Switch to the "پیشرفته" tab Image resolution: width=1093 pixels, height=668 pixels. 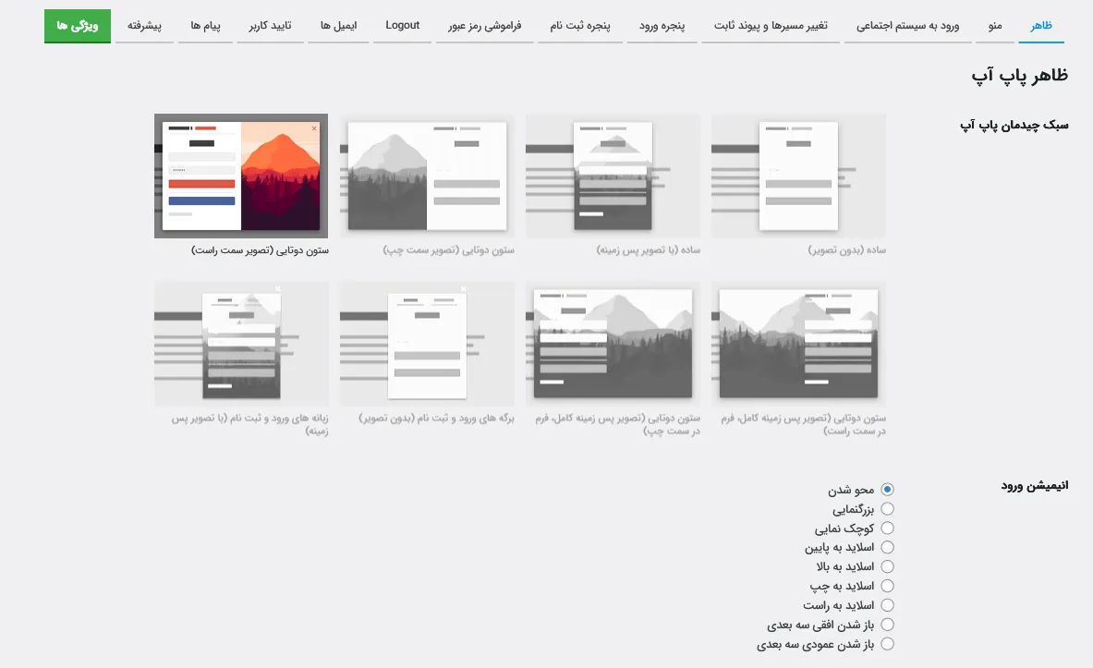pyautogui.click(x=144, y=26)
